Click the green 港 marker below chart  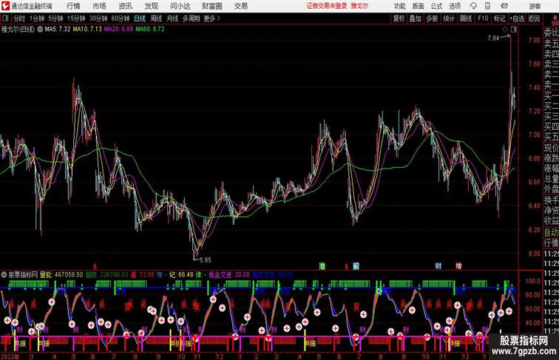[x=322, y=266]
